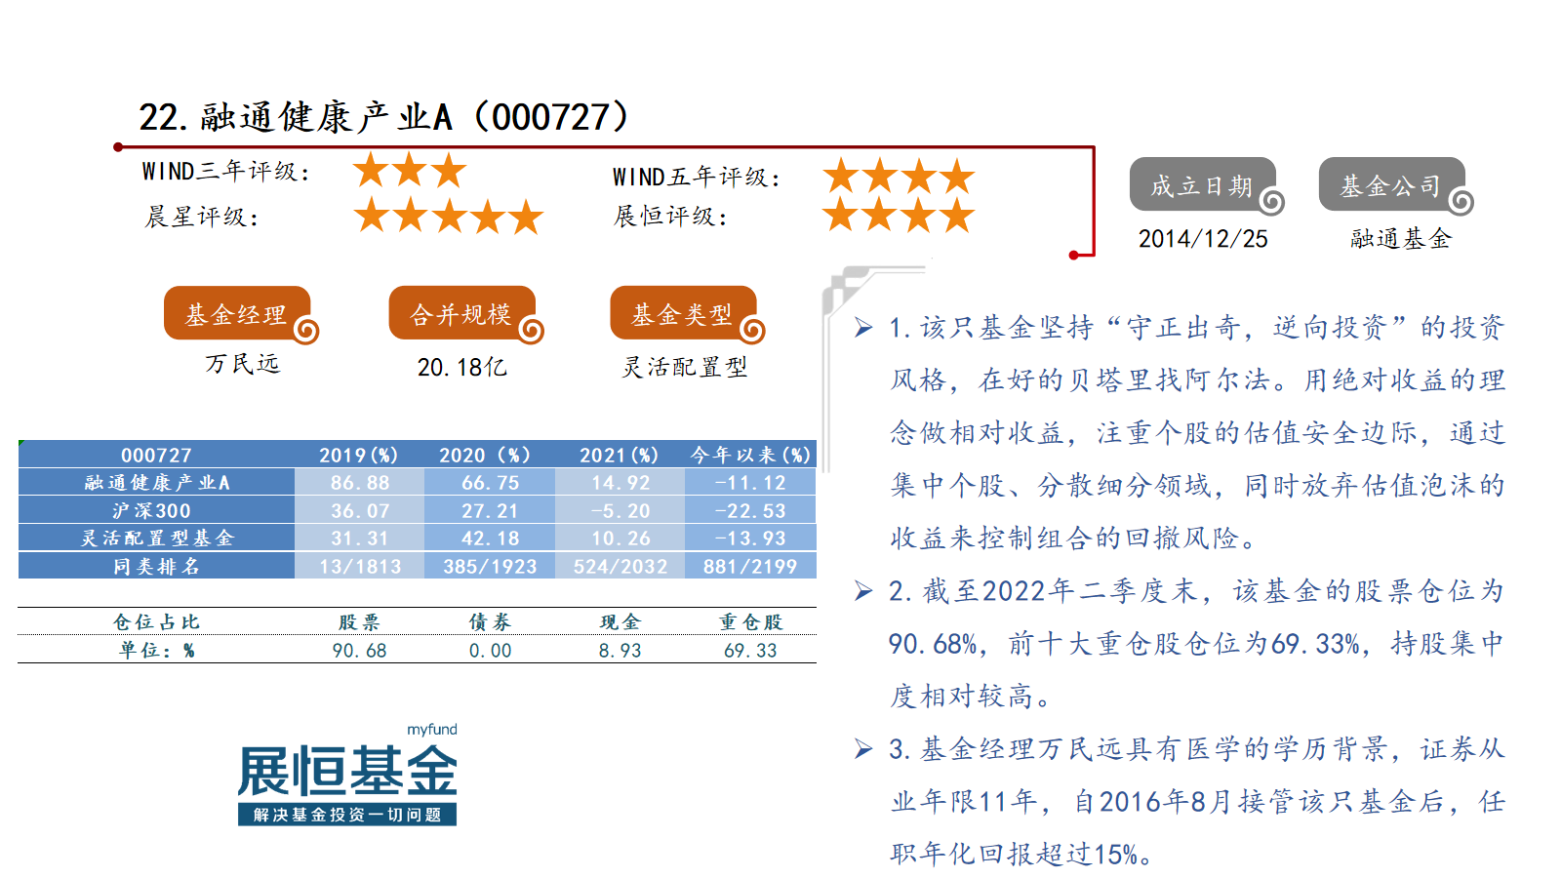
Task: Click the fund size value 20.18亿
Action: pos(462,367)
